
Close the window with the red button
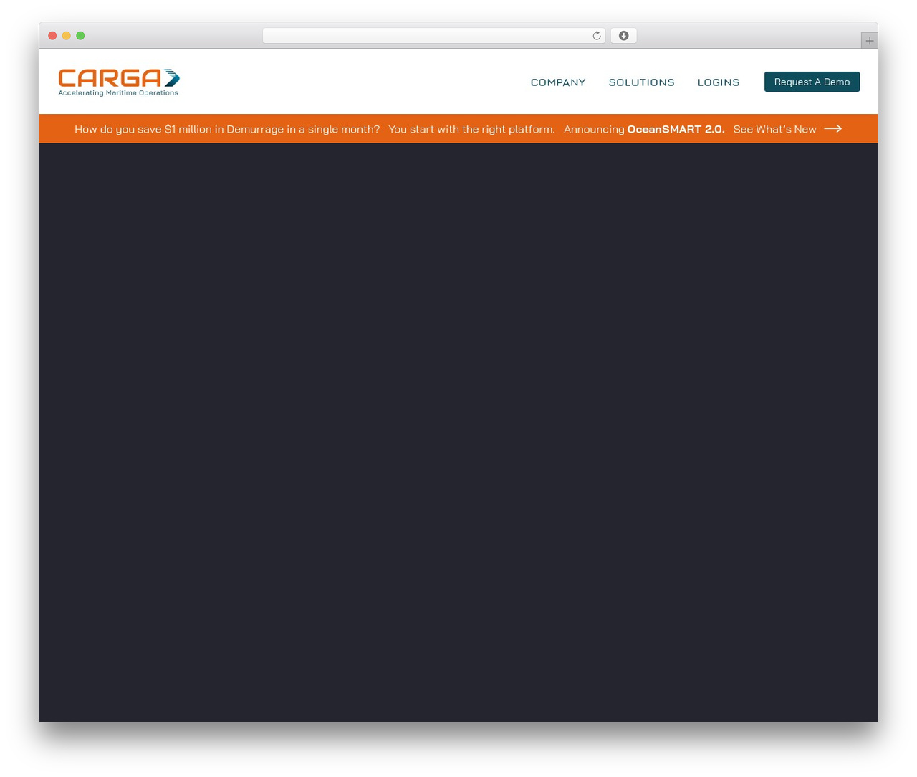click(52, 36)
